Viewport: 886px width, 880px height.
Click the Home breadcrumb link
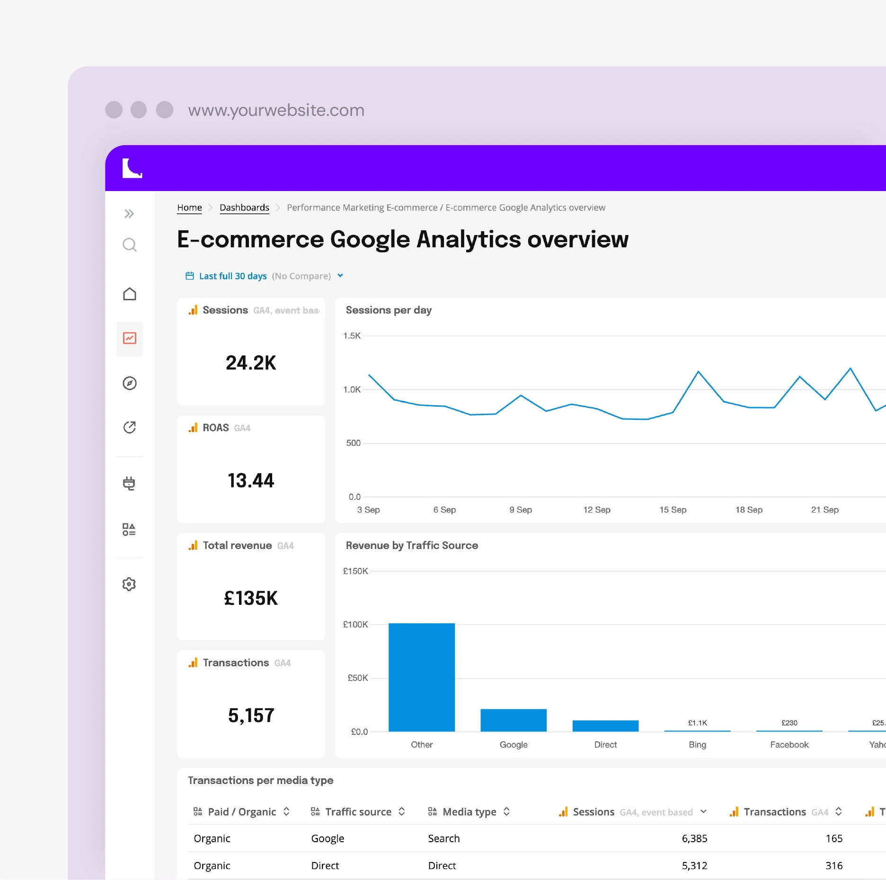(189, 208)
